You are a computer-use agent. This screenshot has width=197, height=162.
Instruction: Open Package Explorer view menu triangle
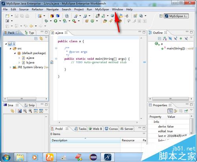46,38
